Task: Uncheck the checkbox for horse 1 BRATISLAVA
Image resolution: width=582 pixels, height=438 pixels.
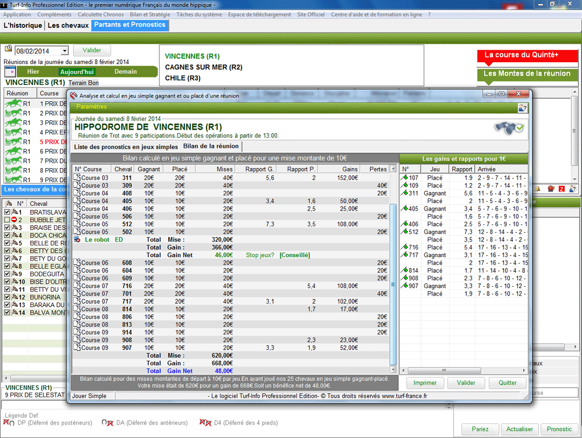Action: (x=6, y=213)
